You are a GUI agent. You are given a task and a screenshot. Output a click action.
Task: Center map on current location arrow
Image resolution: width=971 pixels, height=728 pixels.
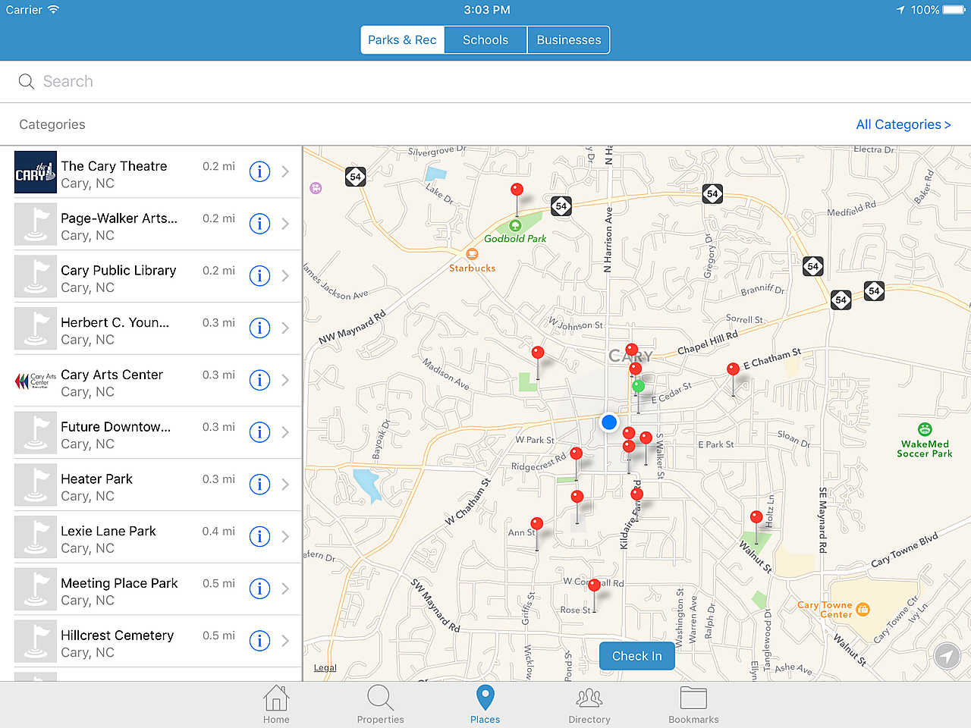click(x=947, y=656)
